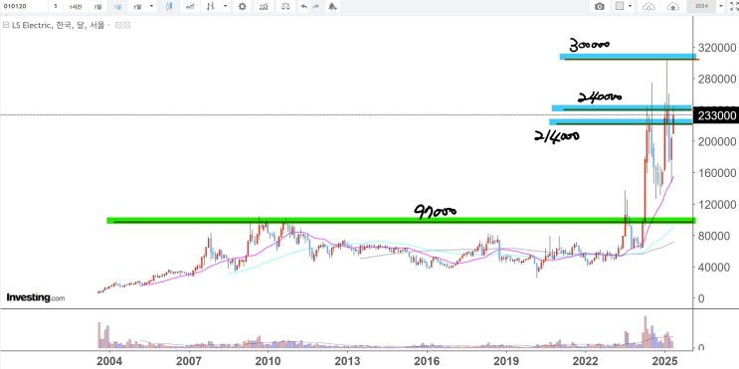Expand the layout selector dropdown arrow
Image resolution: width=739 pixels, height=369 pixels.
tap(631, 6)
